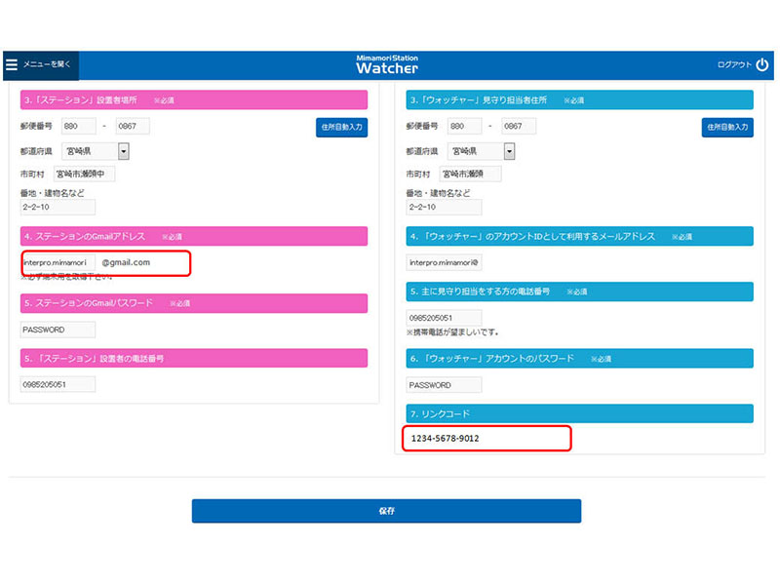Open the hamburger menu icon
Viewport: 780px width, 585px height.
coord(12,64)
